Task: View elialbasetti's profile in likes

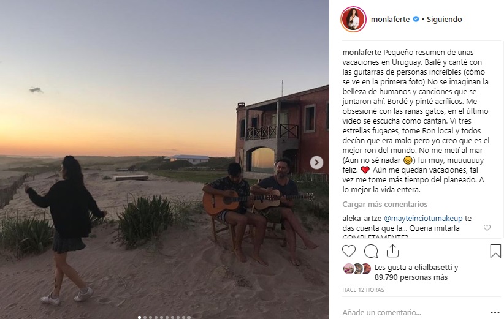Action: click(x=433, y=268)
